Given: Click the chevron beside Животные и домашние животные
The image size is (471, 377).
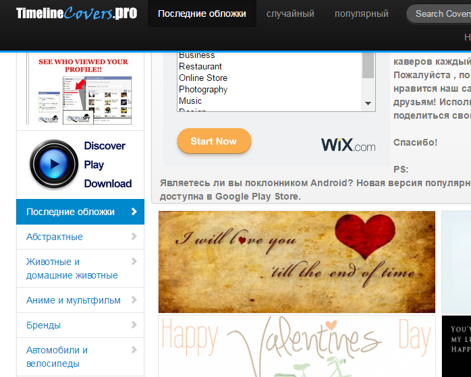Looking at the screenshot, I should [x=134, y=262].
